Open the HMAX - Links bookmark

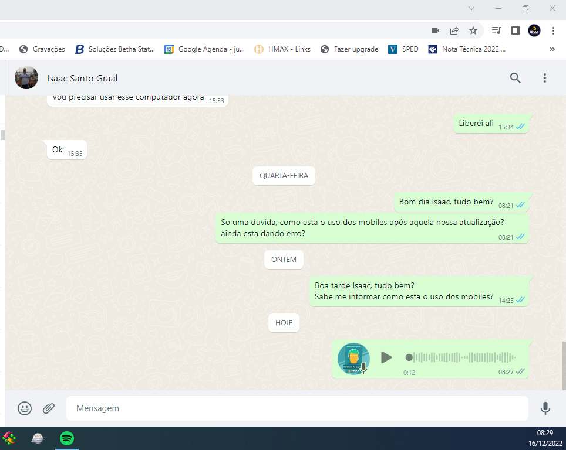coord(282,49)
